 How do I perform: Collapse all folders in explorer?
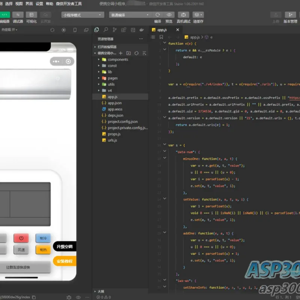click(x=144, y=53)
